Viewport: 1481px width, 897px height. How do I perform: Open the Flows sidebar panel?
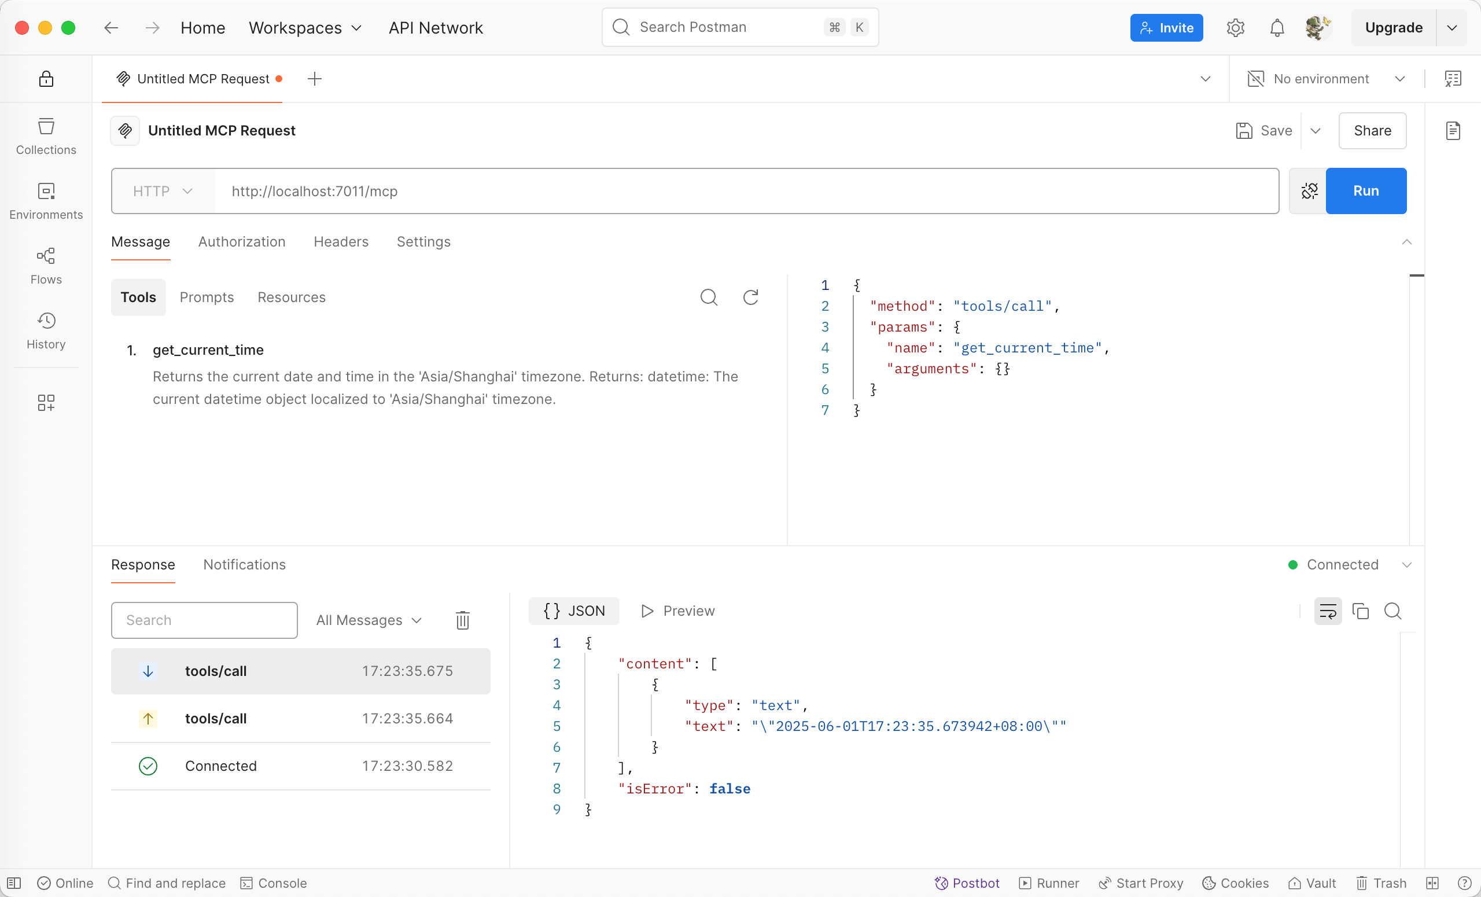point(46,266)
